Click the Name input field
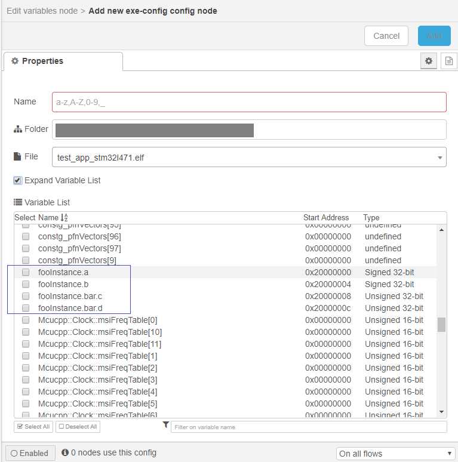Image resolution: width=458 pixels, height=462 pixels. pos(249,102)
